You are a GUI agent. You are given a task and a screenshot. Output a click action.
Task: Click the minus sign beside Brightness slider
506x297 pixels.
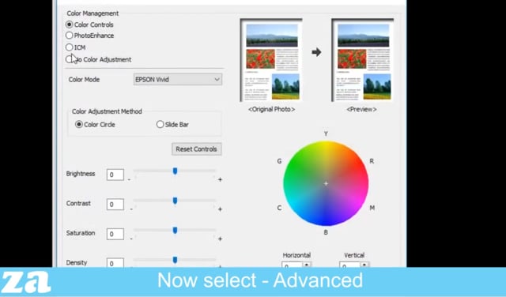point(129,179)
